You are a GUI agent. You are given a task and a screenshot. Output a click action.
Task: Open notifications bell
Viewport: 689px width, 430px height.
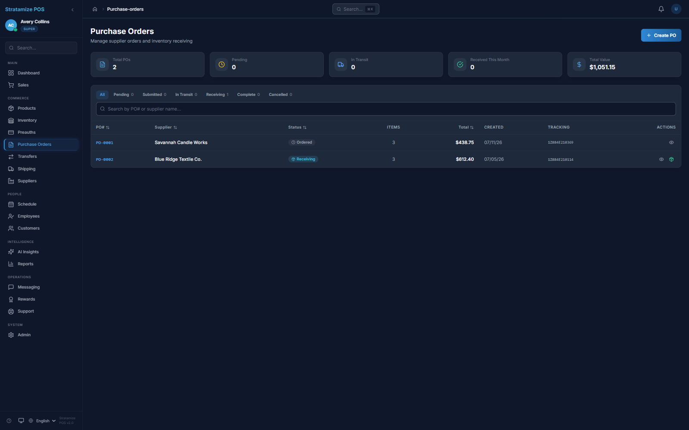pos(661,9)
